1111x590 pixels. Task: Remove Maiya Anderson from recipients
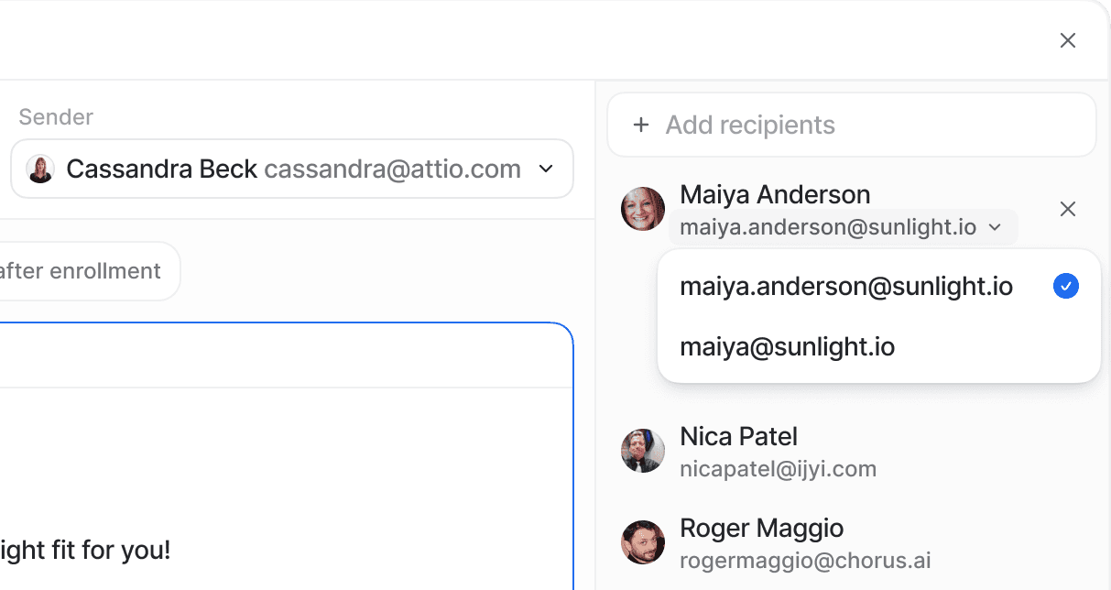1067,210
